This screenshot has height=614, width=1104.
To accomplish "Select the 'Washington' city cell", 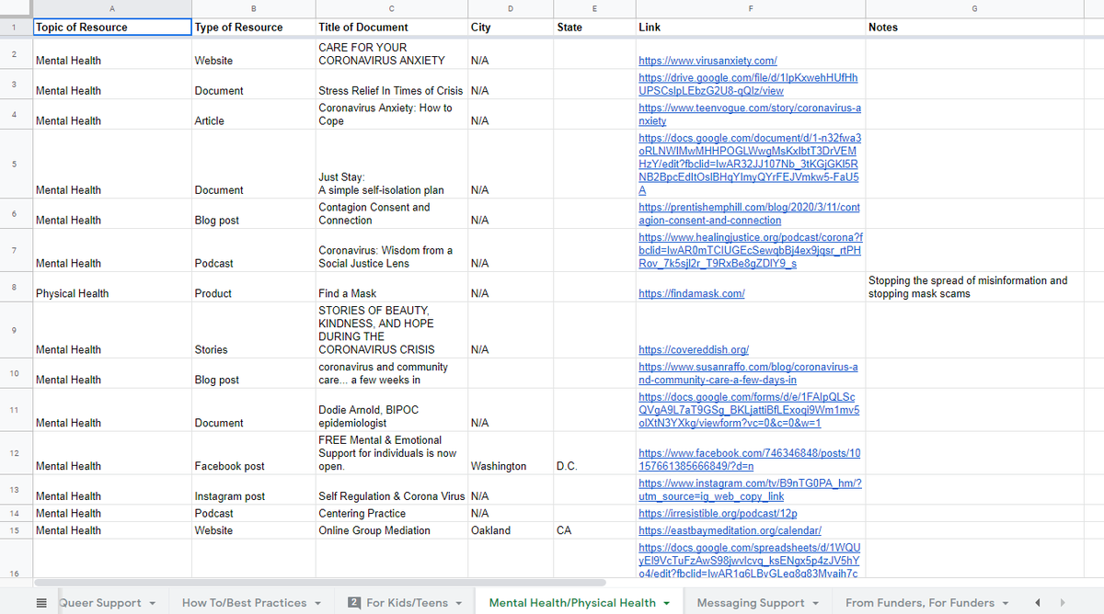I will click(510, 453).
